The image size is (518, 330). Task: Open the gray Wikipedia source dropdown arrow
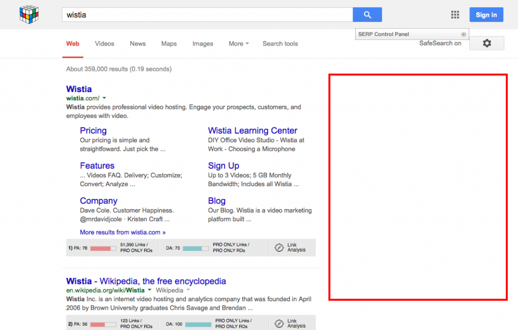[188, 290]
